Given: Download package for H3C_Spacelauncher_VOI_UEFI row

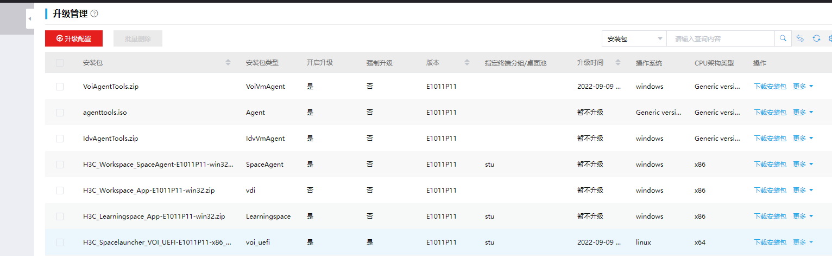Looking at the screenshot, I should [770, 242].
